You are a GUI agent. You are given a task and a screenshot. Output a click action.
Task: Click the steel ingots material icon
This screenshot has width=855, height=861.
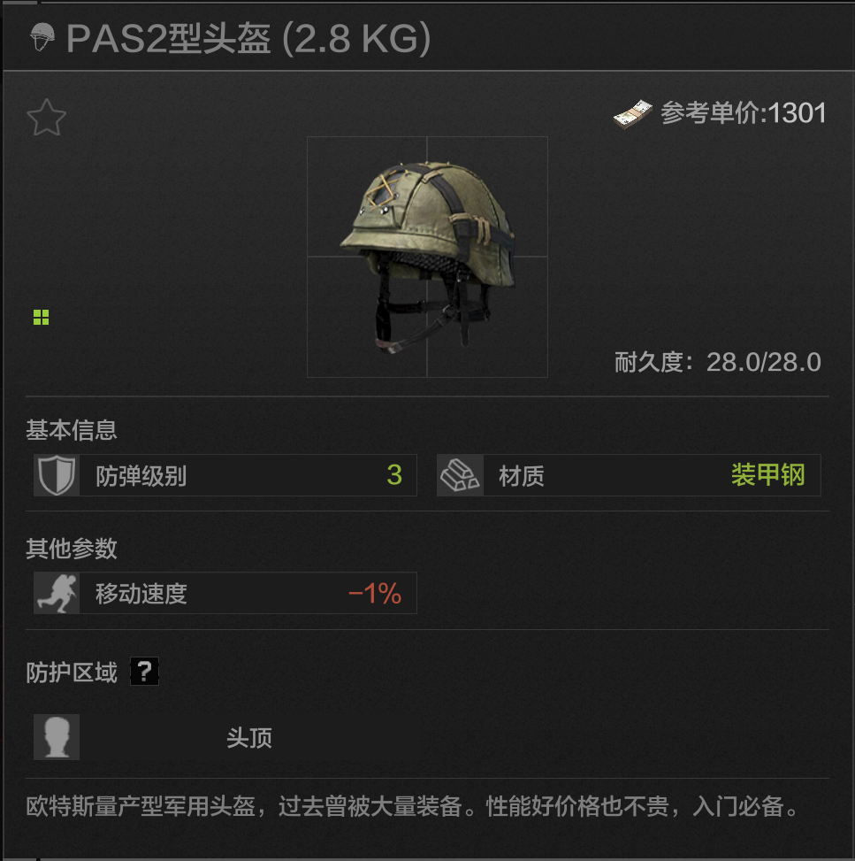pyautogui.click(x=460, y=475)
